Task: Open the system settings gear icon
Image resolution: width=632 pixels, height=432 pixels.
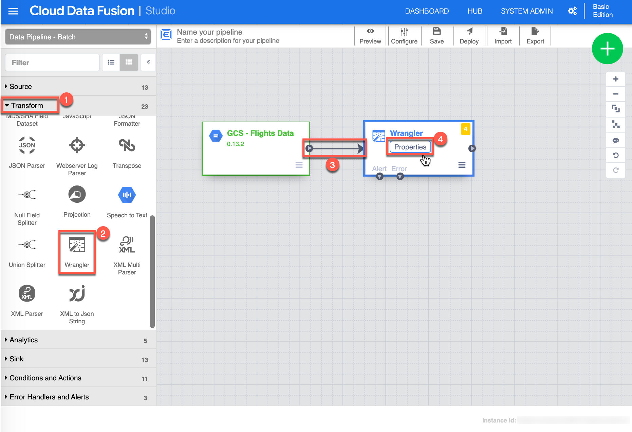Action: 572,11
